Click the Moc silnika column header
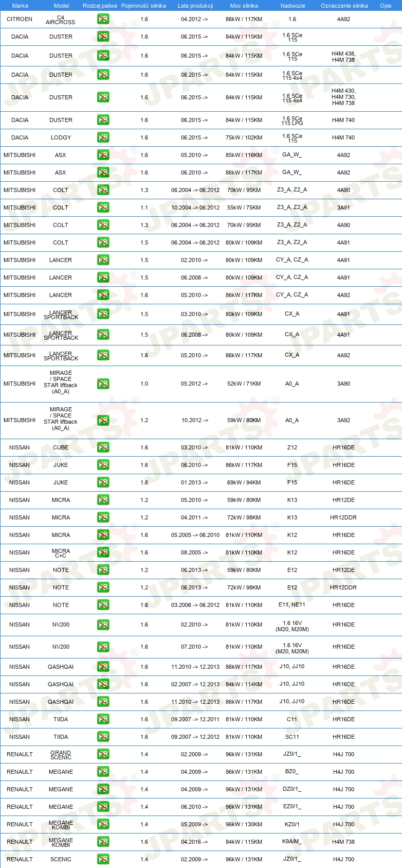Image resolution: width=402 pixels, height=868 pixels. pyautogui.click(x=244, y=6)
